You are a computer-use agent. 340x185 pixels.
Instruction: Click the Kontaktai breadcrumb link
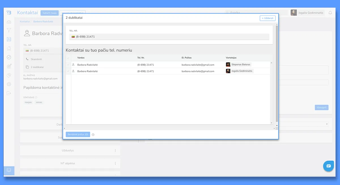[x=24, y=21]
